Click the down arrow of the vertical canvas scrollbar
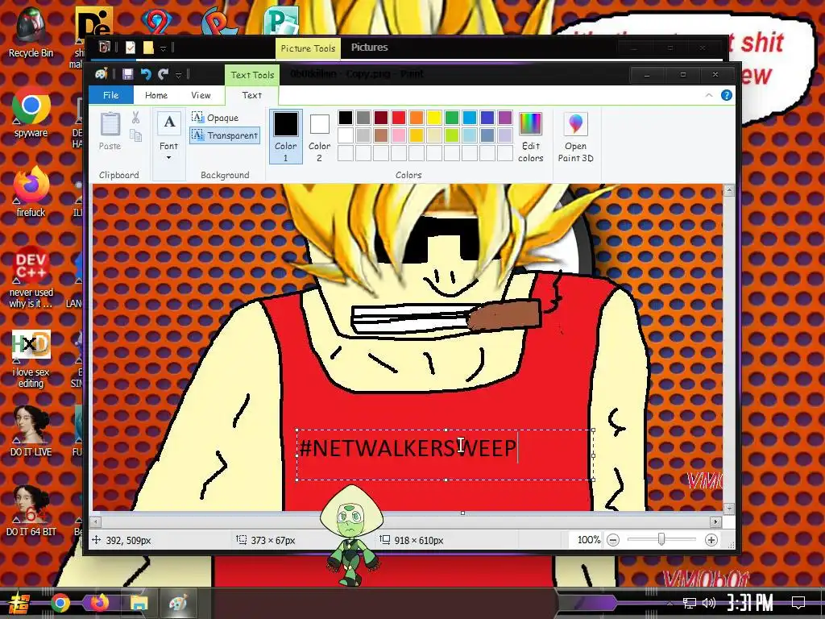Viewport: 825px width, 619px height. [x=728, y=509]
